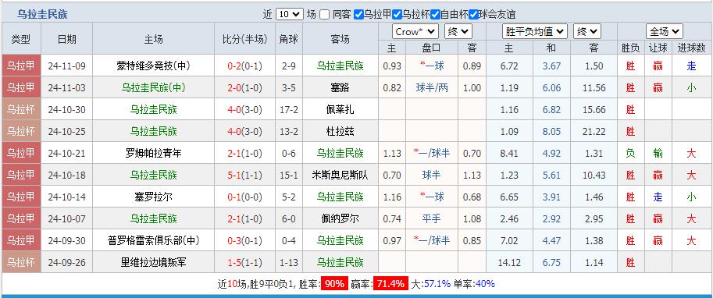713x298 pixels.
Task: Click the score 4-0(3-0) on 24-10-30
Action: pos(244,109)
